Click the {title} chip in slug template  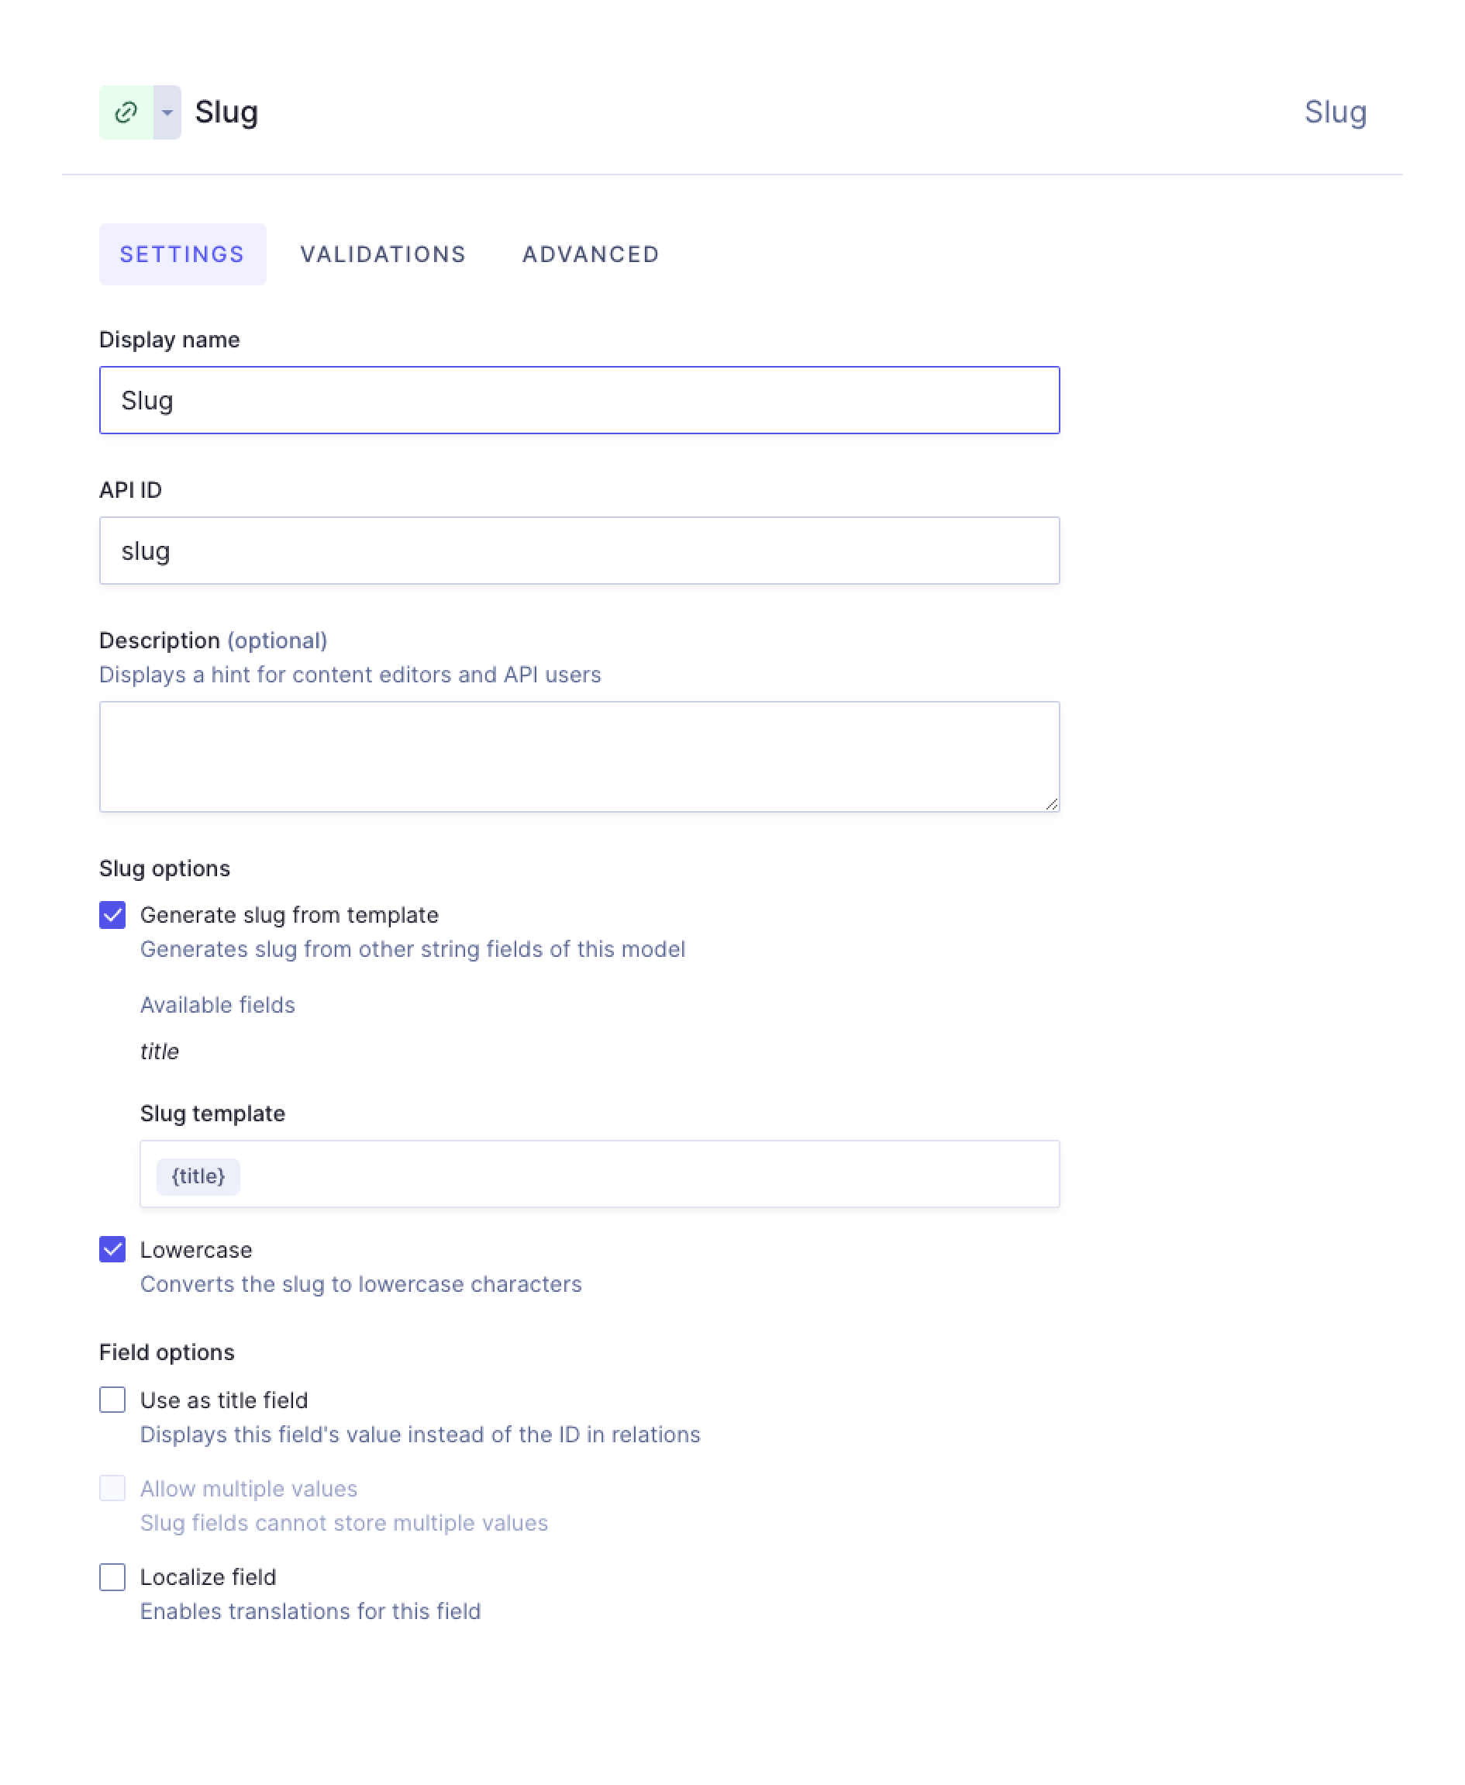click(198, 1176)
